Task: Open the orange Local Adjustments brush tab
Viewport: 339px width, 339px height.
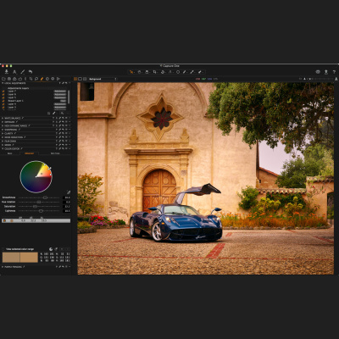Action: click(42, 79)
